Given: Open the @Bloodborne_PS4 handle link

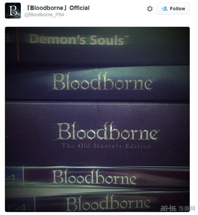Looking at the screenshot, I should point(44,15).
